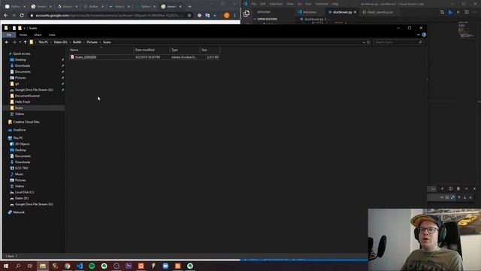Click the VS Code blue Run file button
481x271 pixels.
click(x=450, y=12)
